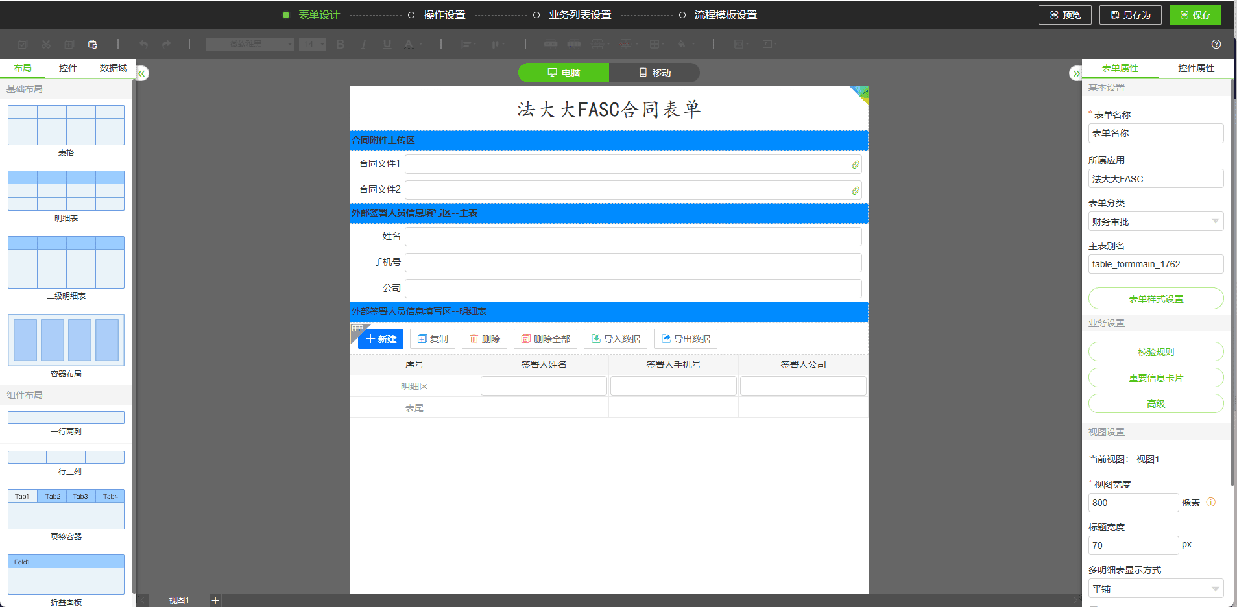This screenshot has height=607, width=1237.
Task: Switch to the 布局 tab
Action: point(23,68)
